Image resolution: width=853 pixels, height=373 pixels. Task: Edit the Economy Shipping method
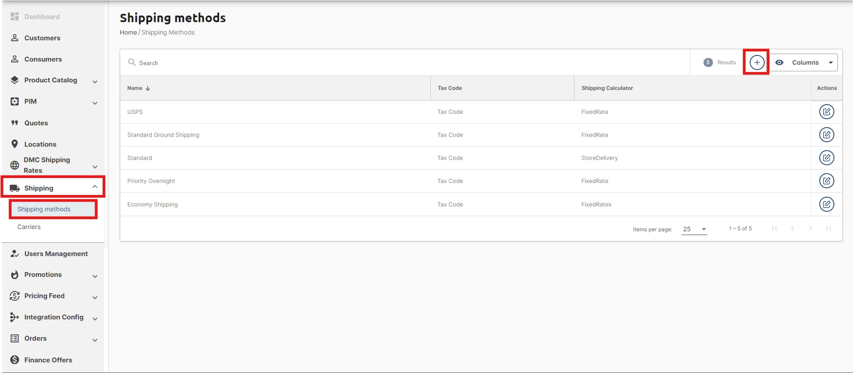point(826,204)
